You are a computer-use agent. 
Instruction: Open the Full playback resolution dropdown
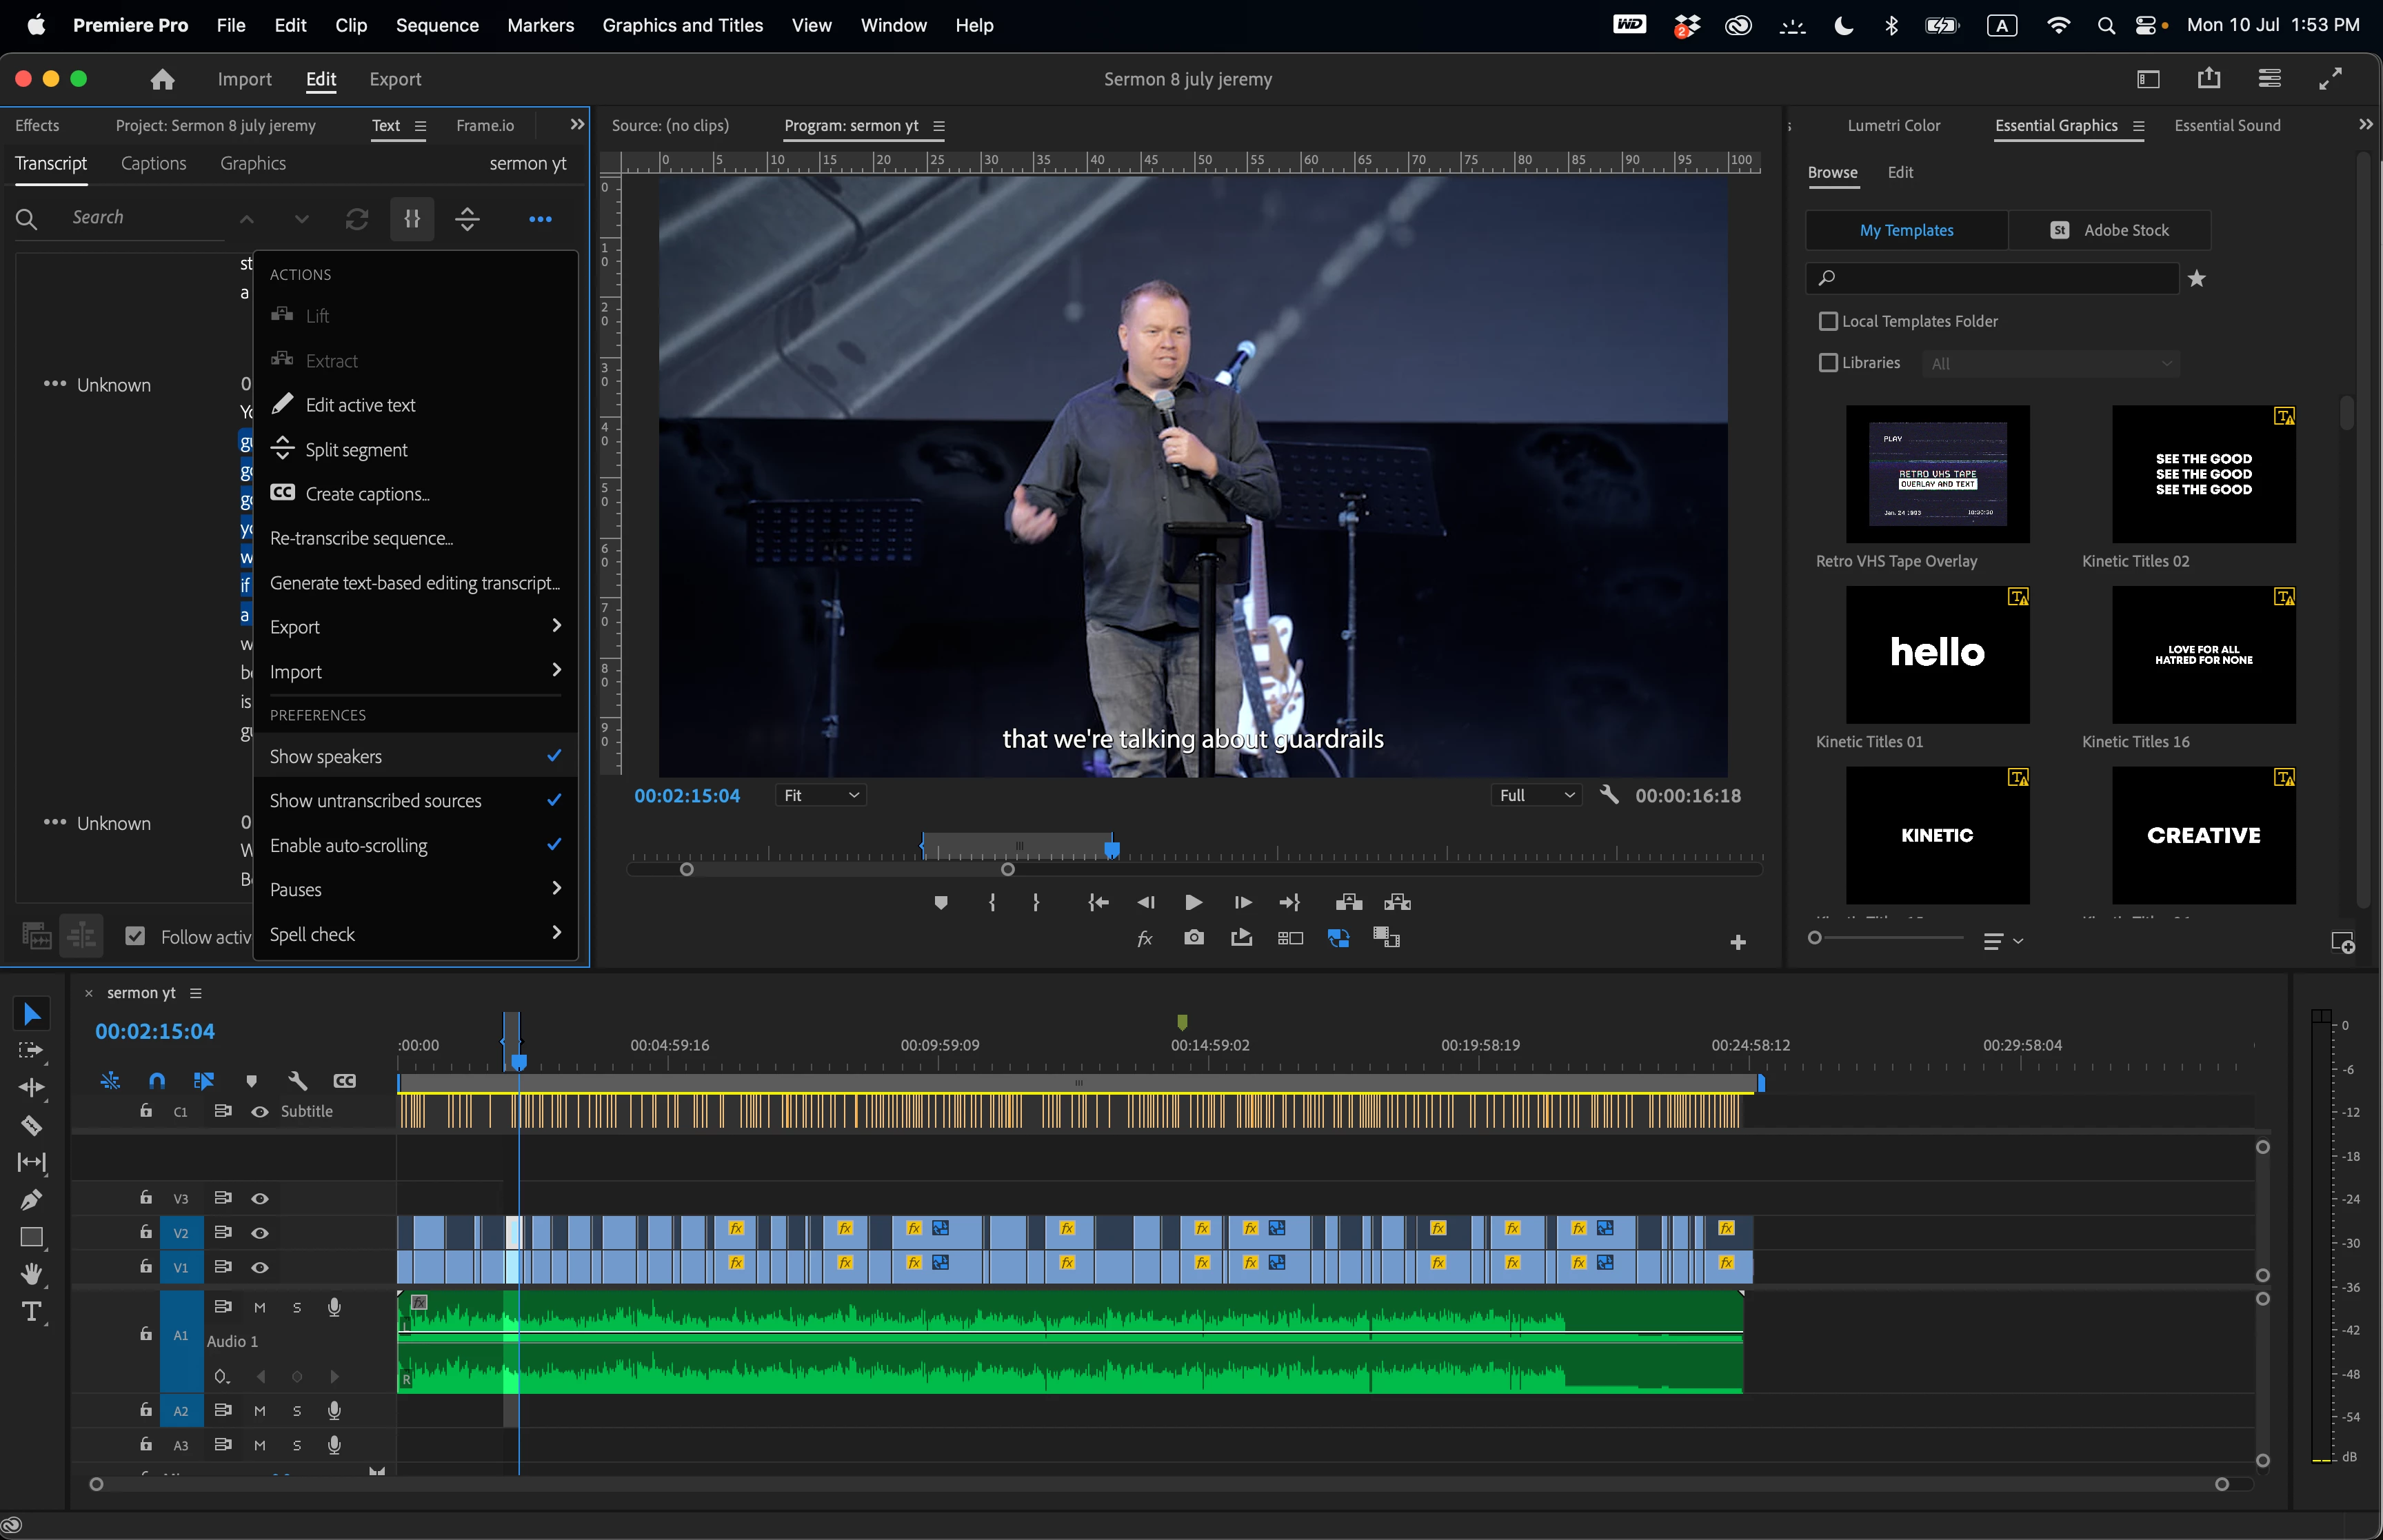[x=1536, y=795]
